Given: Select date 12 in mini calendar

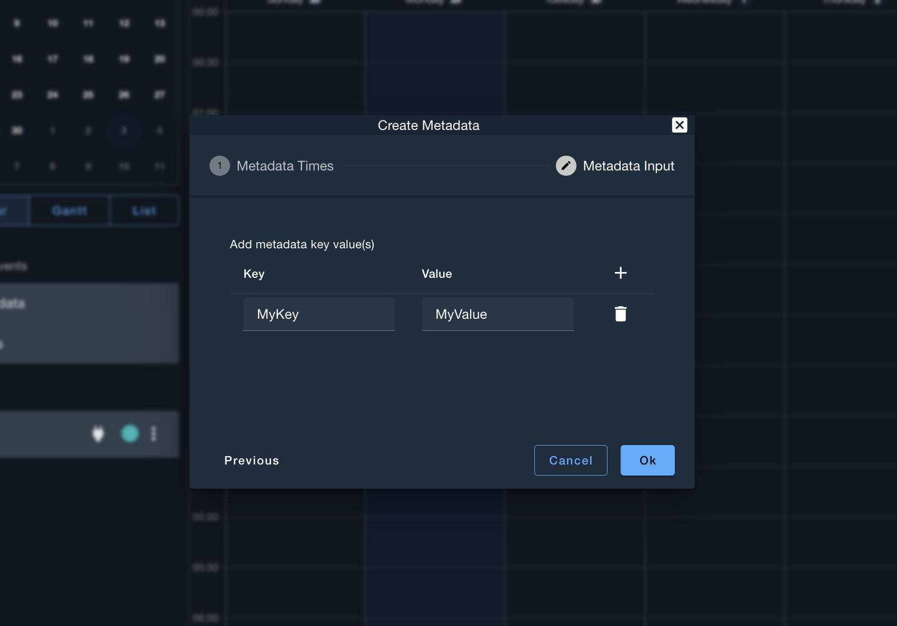Looking at the screenshot, I should coord(124,23).
